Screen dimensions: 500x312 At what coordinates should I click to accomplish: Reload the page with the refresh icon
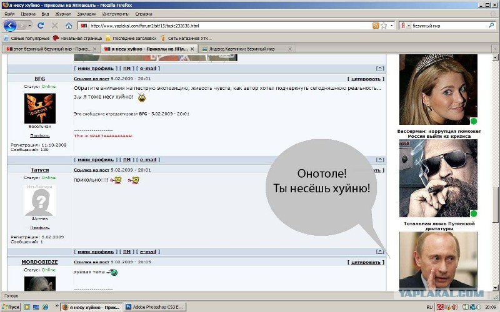pyautogui.click(x=41, y=26)
